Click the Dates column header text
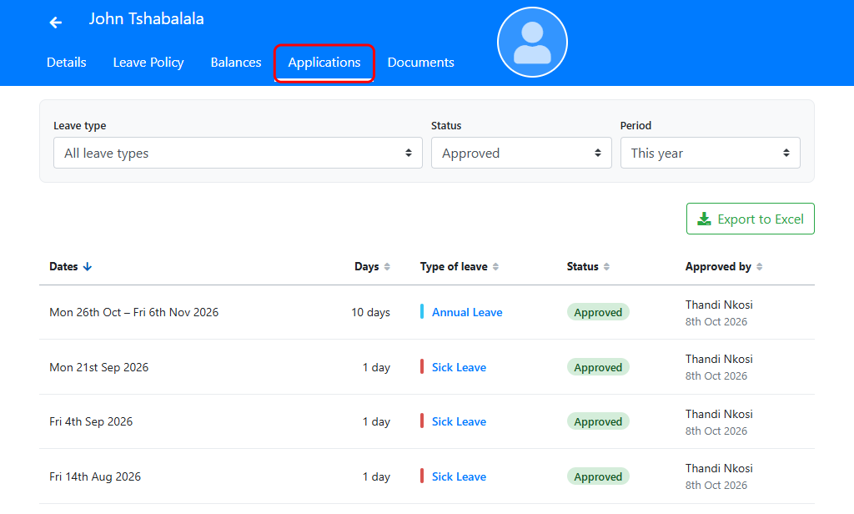The image size is (854, 514). (63, 266)
